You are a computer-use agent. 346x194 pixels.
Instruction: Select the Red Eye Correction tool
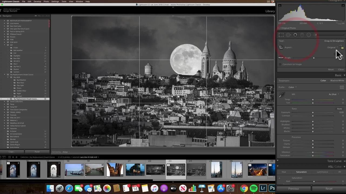(x=295, y=35)
